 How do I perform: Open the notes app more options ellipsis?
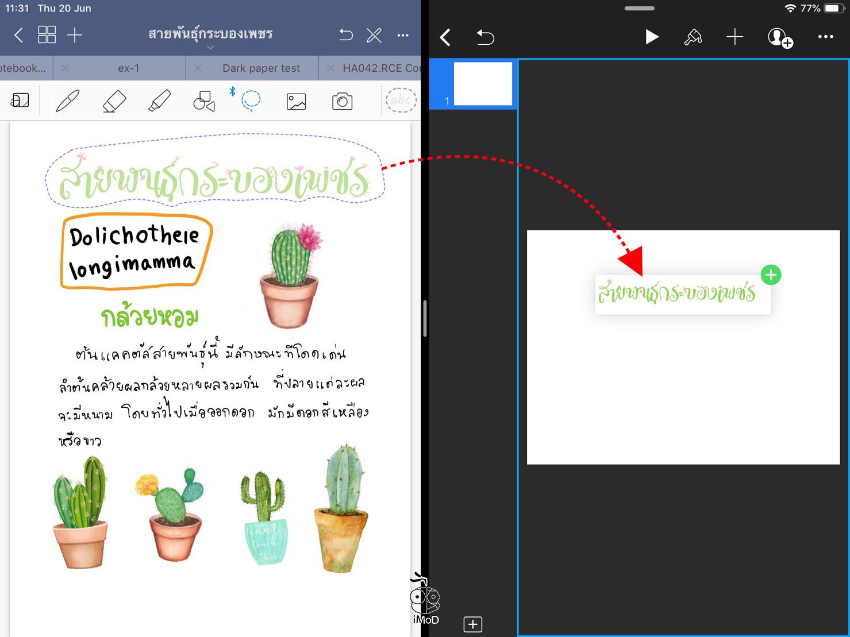[x=403, y=36]
